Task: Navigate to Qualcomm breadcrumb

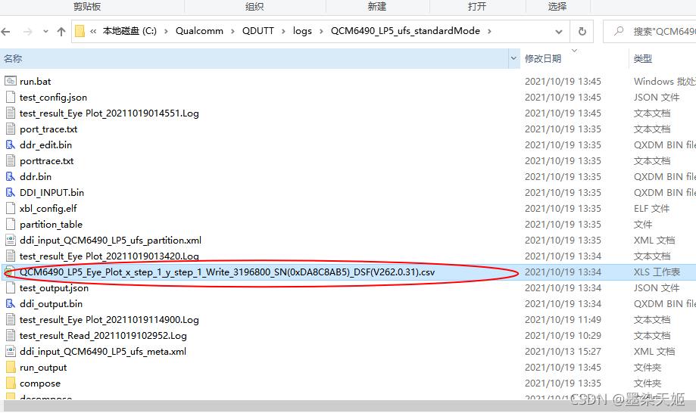Action: (199, 31)
